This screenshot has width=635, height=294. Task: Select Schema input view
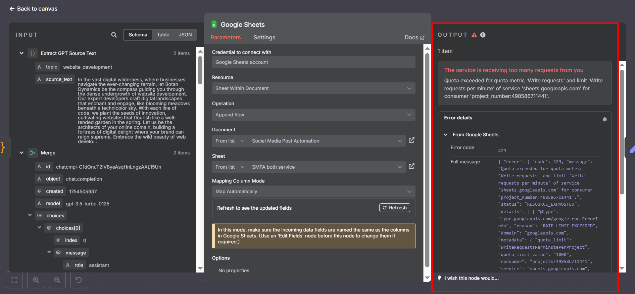138,35
